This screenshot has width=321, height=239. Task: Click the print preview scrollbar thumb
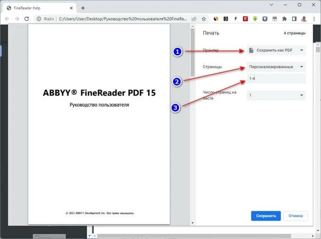click(x=193, y=52)
